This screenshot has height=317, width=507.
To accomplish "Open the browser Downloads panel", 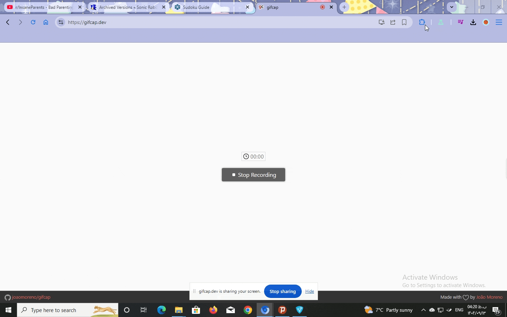I will pos(474,22).
